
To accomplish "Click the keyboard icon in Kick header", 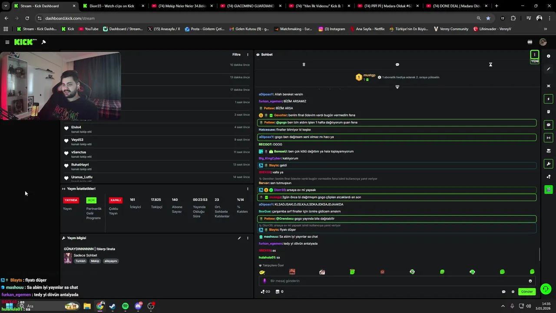I will [x=530, y=42].
